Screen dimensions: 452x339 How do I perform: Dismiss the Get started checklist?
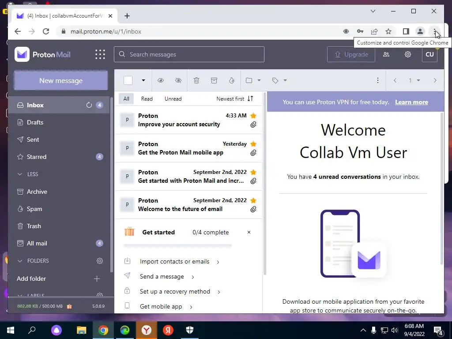(249, 232)
